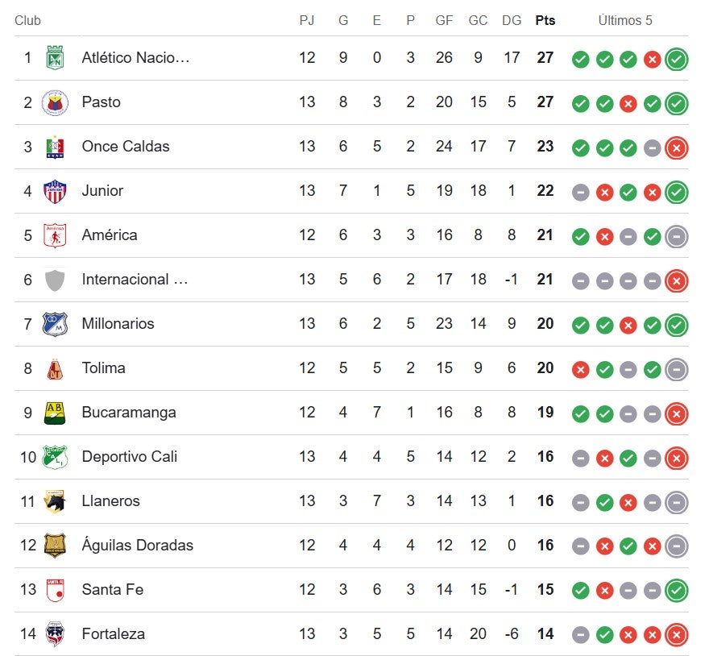
Task: Select the Internacional team placeholder crest
Action: (55, 280)
